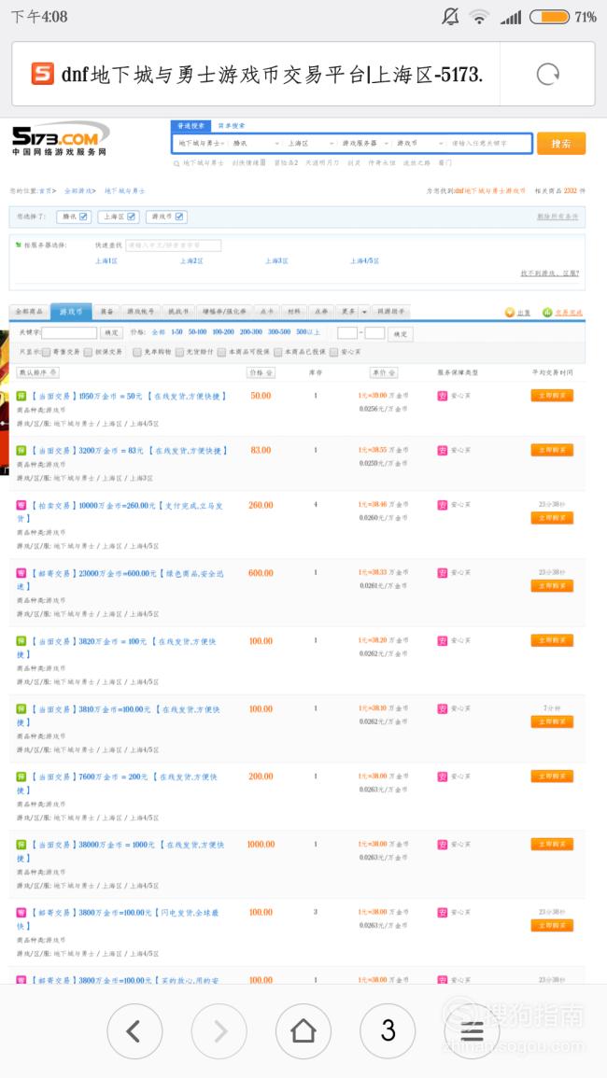Open the 上海1区 server link

pyautogui.click(x=106, y=261)
